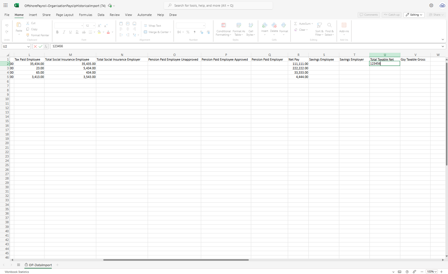Open fill color dropdown arrow

coord(103,32)
